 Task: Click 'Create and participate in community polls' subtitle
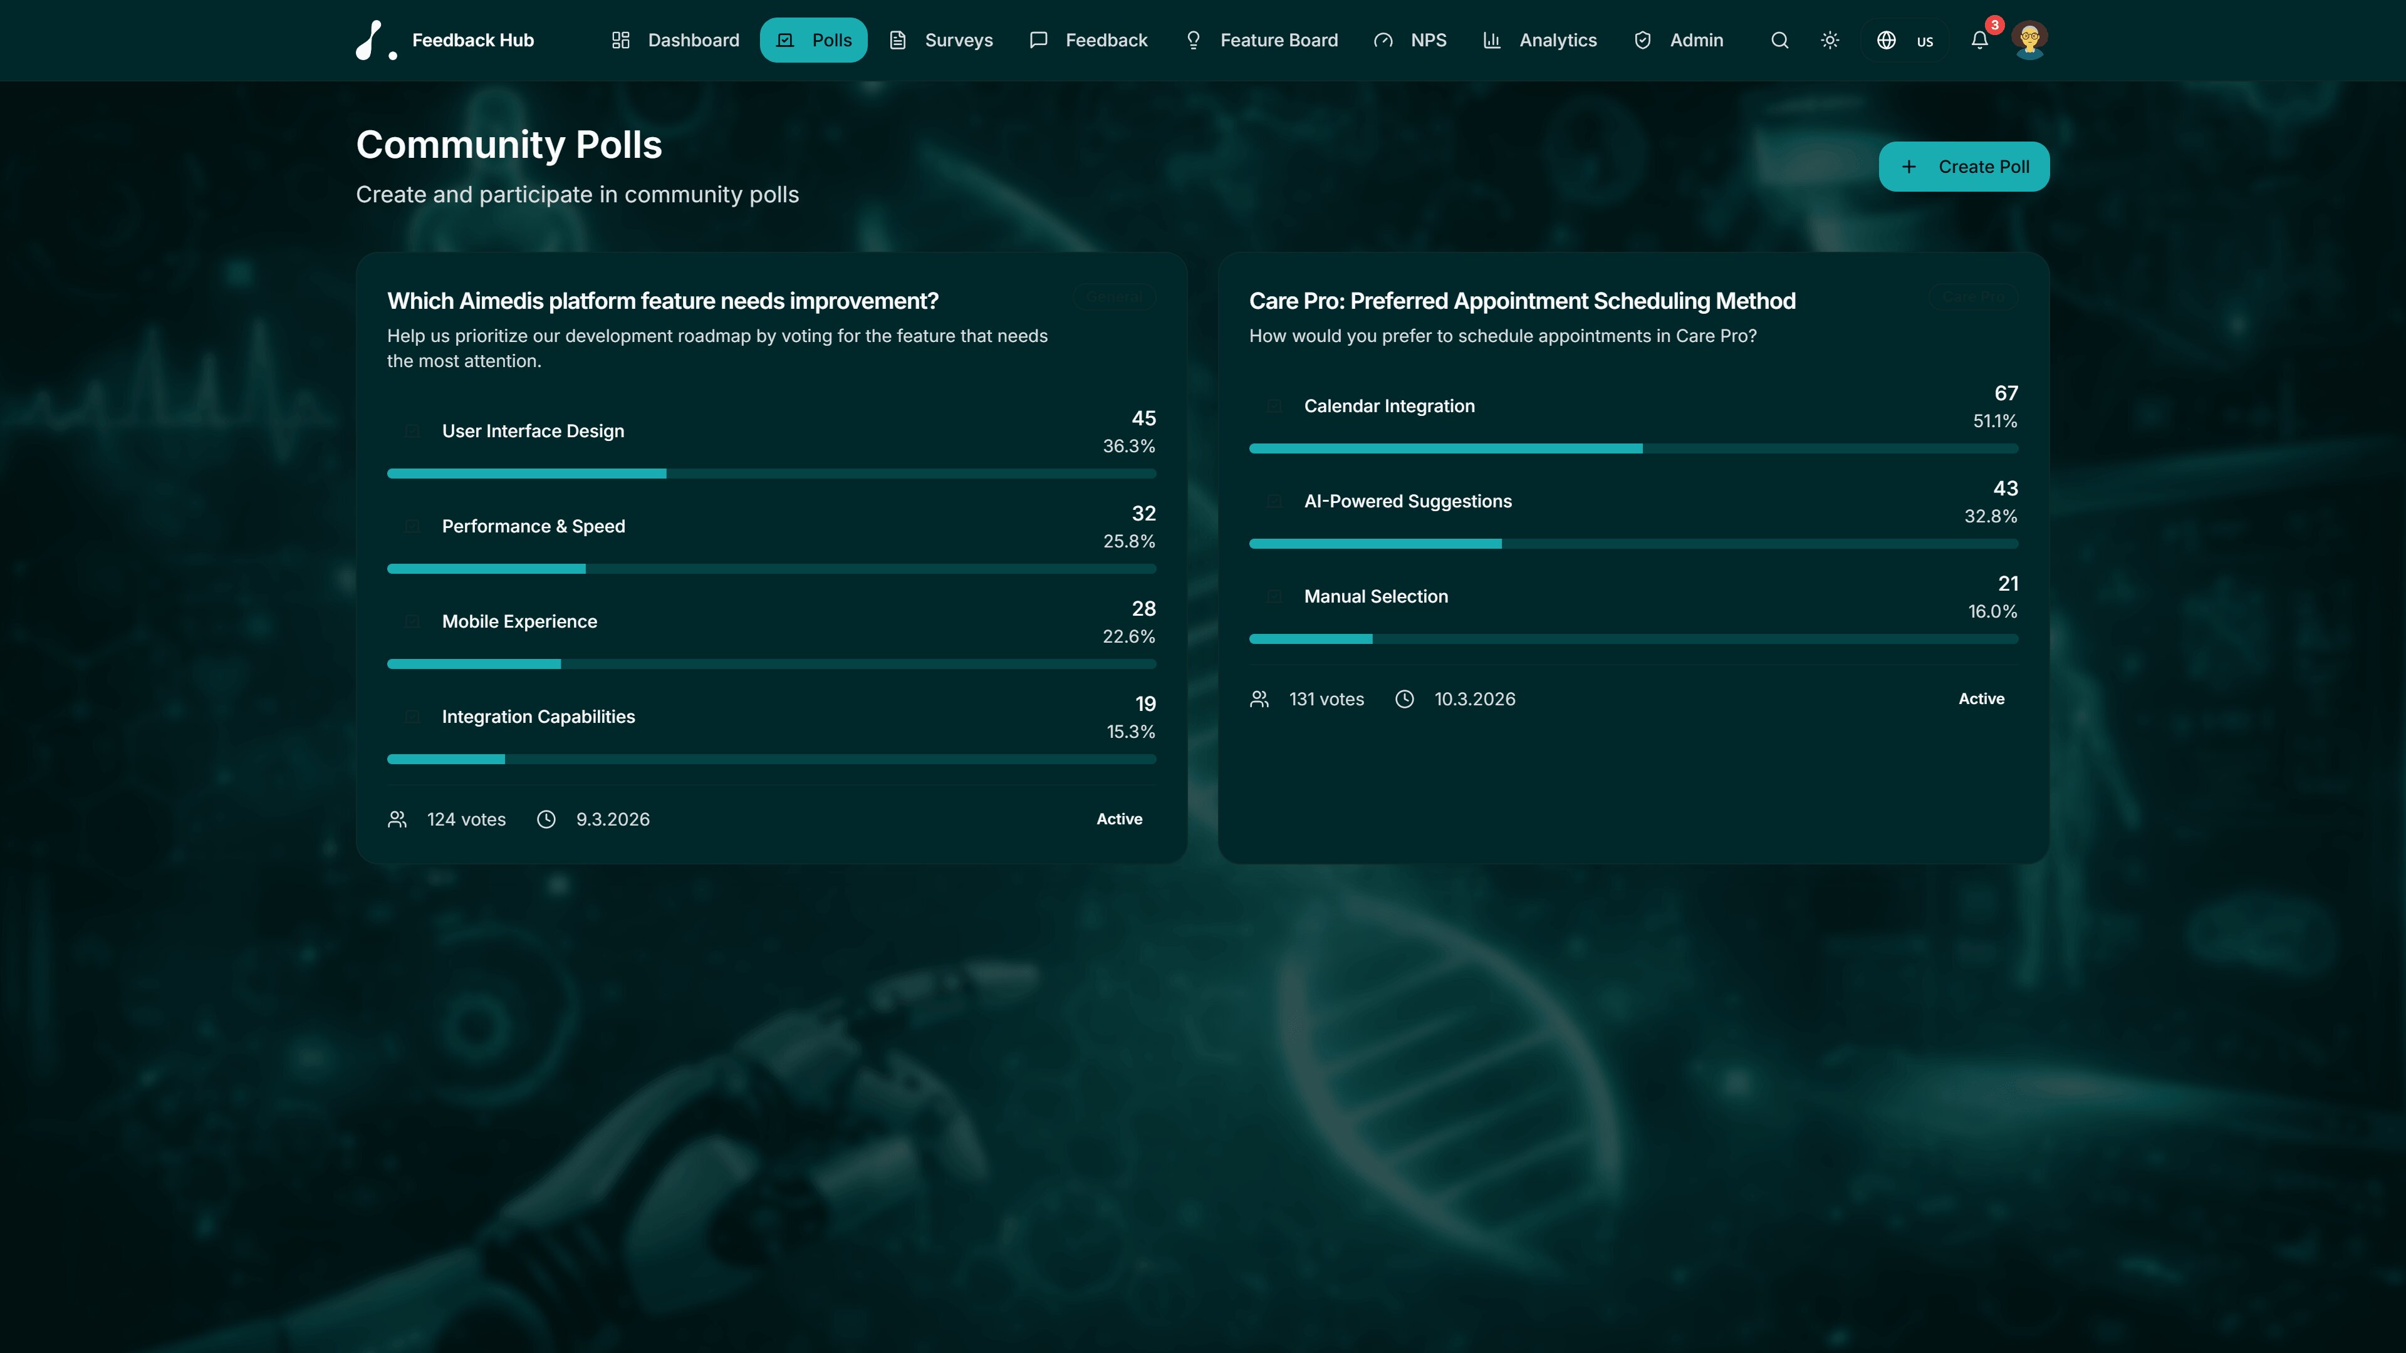577,194
